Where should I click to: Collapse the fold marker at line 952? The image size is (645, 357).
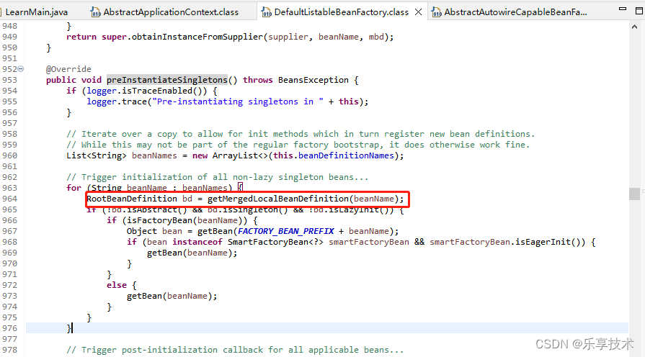(x=21, y=69)
